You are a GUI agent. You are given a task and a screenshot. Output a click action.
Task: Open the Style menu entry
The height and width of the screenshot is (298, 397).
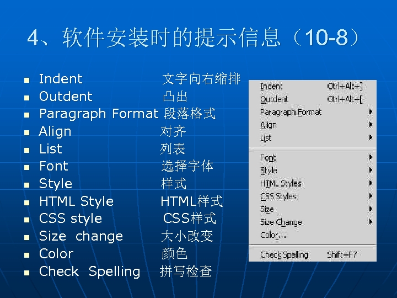click(313, 171)
